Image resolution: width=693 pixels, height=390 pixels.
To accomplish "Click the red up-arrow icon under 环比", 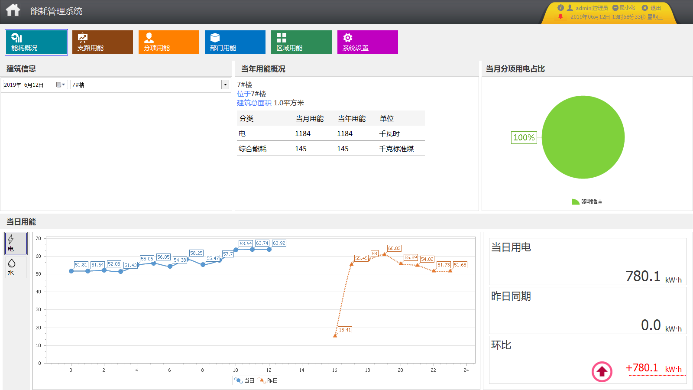I will pyautogui.click(x=601, y=372).
